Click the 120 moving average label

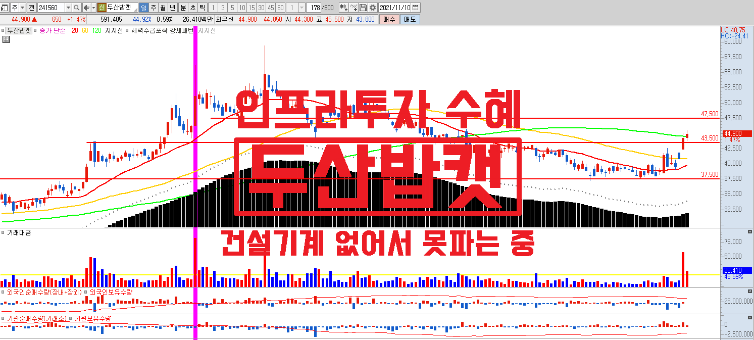[96, 30]
